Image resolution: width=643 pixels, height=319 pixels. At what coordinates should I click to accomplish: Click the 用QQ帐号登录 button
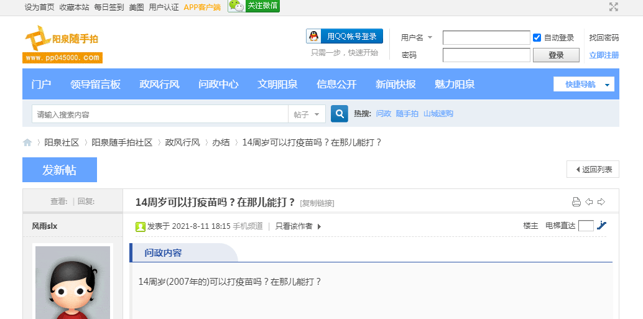coord(345,36)
